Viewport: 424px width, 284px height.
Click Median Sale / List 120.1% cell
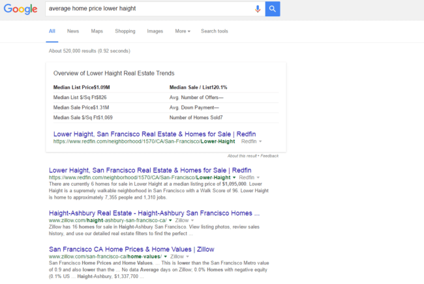point(198,87)
